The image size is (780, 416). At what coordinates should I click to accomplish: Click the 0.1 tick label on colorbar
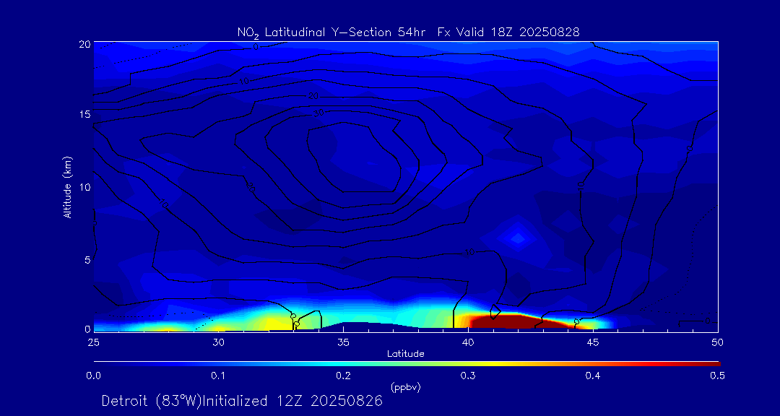tap(218, 376)
